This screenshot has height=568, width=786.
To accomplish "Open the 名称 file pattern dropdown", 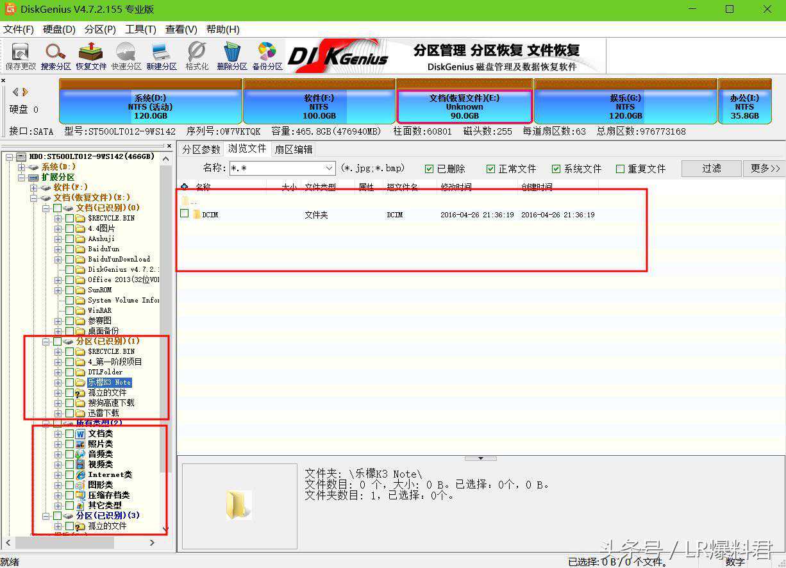I will click(x=329, y=169).
